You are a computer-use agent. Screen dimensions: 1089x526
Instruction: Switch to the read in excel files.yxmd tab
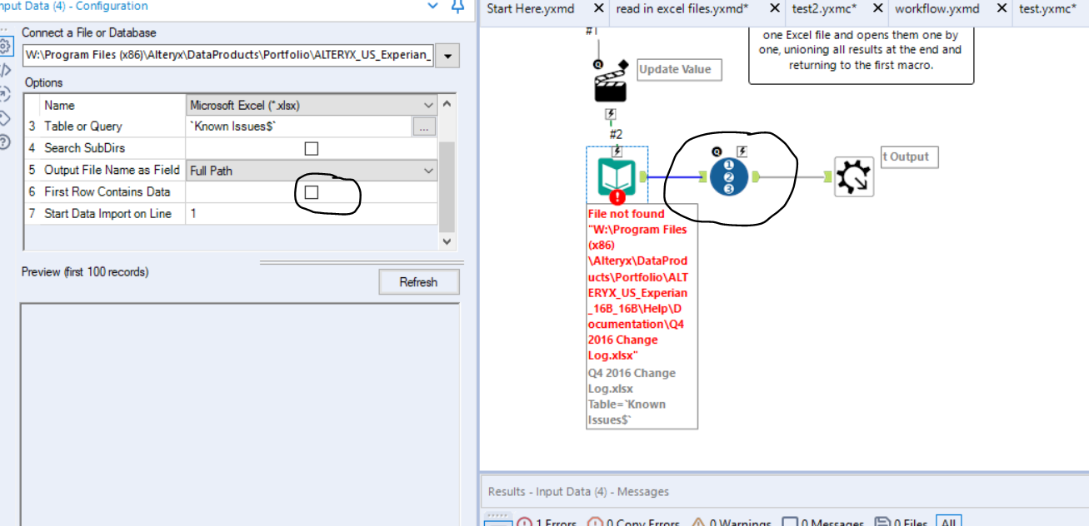click(x=682, y=8)
